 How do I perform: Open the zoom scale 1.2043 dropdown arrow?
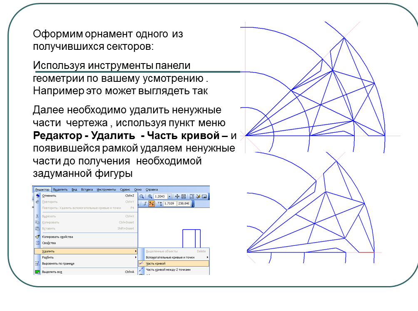tap(169, 196)
